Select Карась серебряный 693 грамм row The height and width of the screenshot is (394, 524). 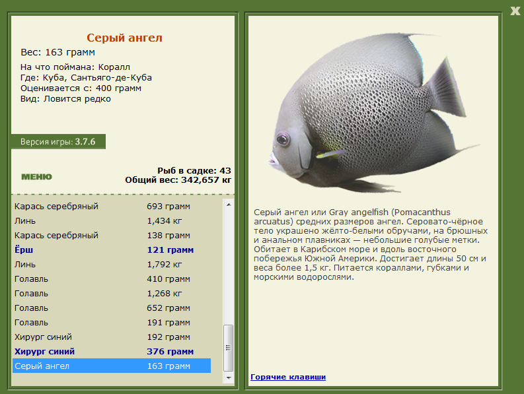tap(112, 207)
